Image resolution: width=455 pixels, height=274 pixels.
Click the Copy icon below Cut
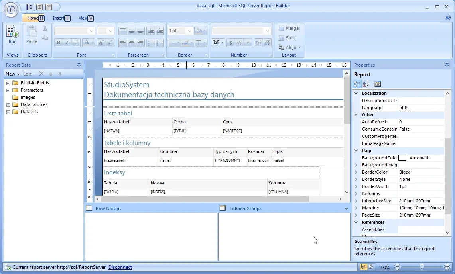point(45,37)
